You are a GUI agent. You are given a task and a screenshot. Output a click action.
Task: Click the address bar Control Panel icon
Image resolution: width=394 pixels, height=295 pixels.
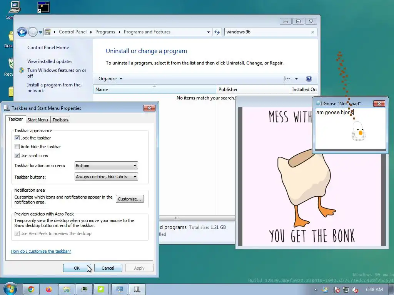(47, 32)
